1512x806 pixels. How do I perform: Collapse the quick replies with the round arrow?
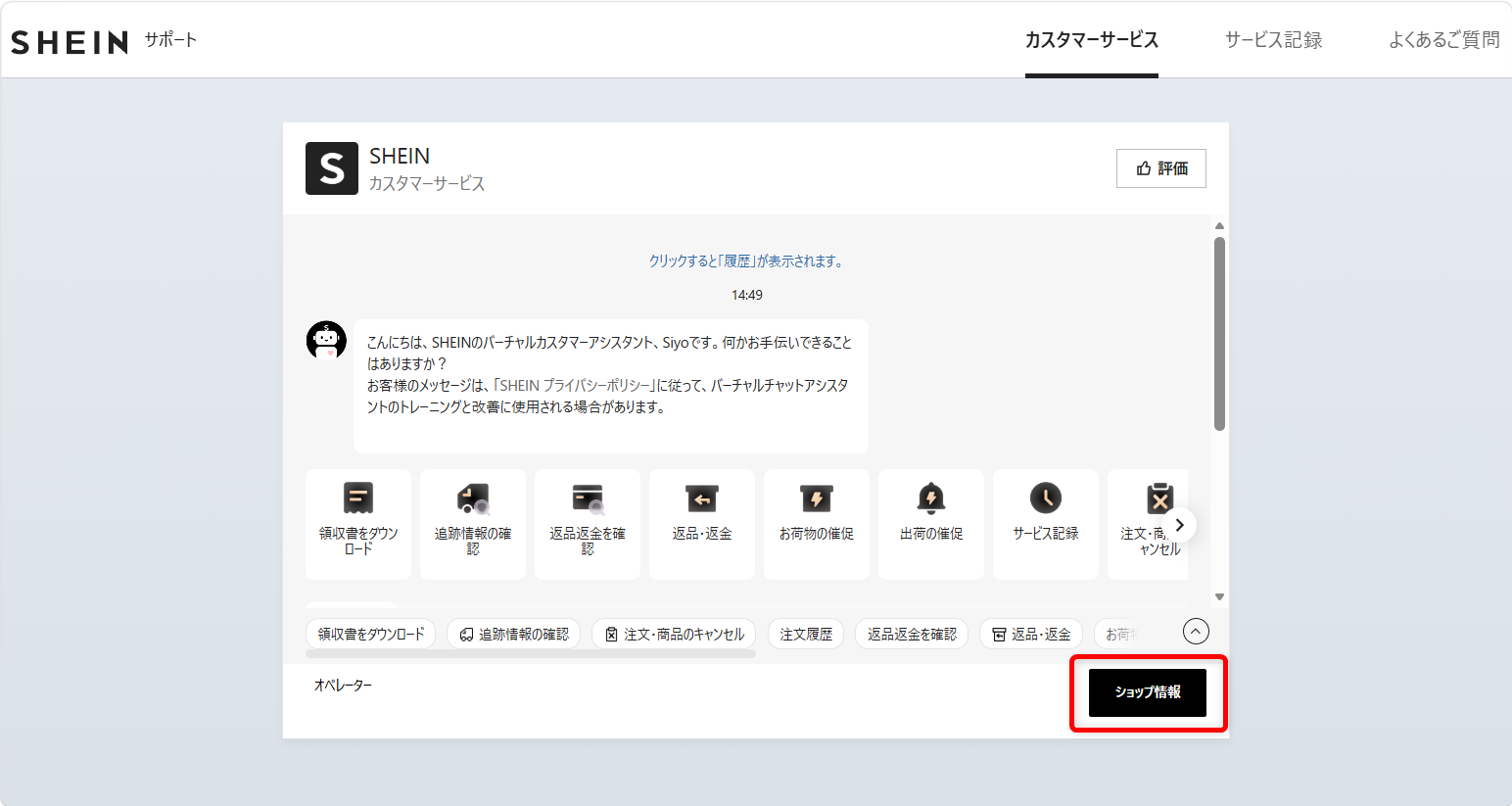coord(1196,632)
